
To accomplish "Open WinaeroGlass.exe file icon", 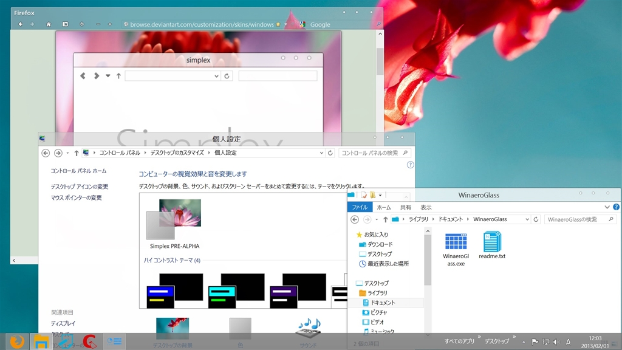I will [456, 242].
